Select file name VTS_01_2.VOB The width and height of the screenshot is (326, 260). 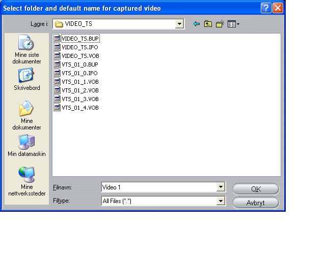pyautogui.click(x=80, y=90)
